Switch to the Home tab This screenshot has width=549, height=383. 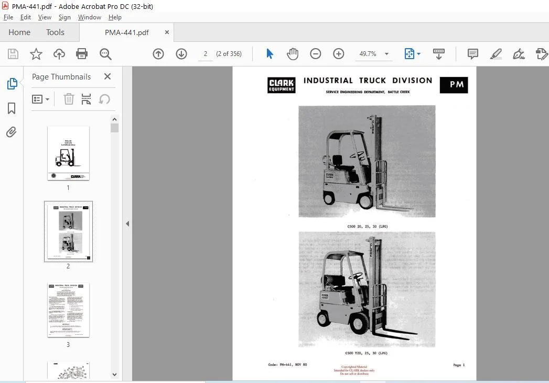[19, 32]
